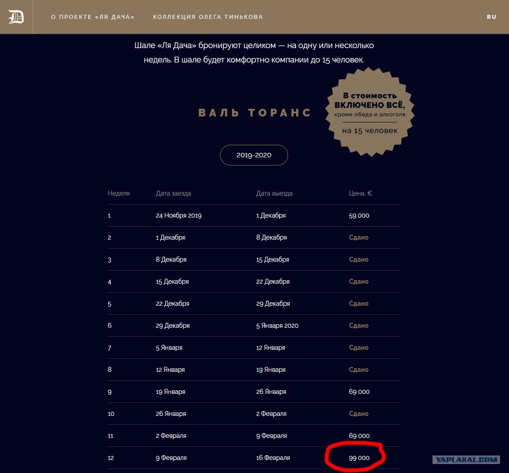Click 'Сдано' status for week 3
The width and height of the screenshot is (509, 473).
[358, 259]
